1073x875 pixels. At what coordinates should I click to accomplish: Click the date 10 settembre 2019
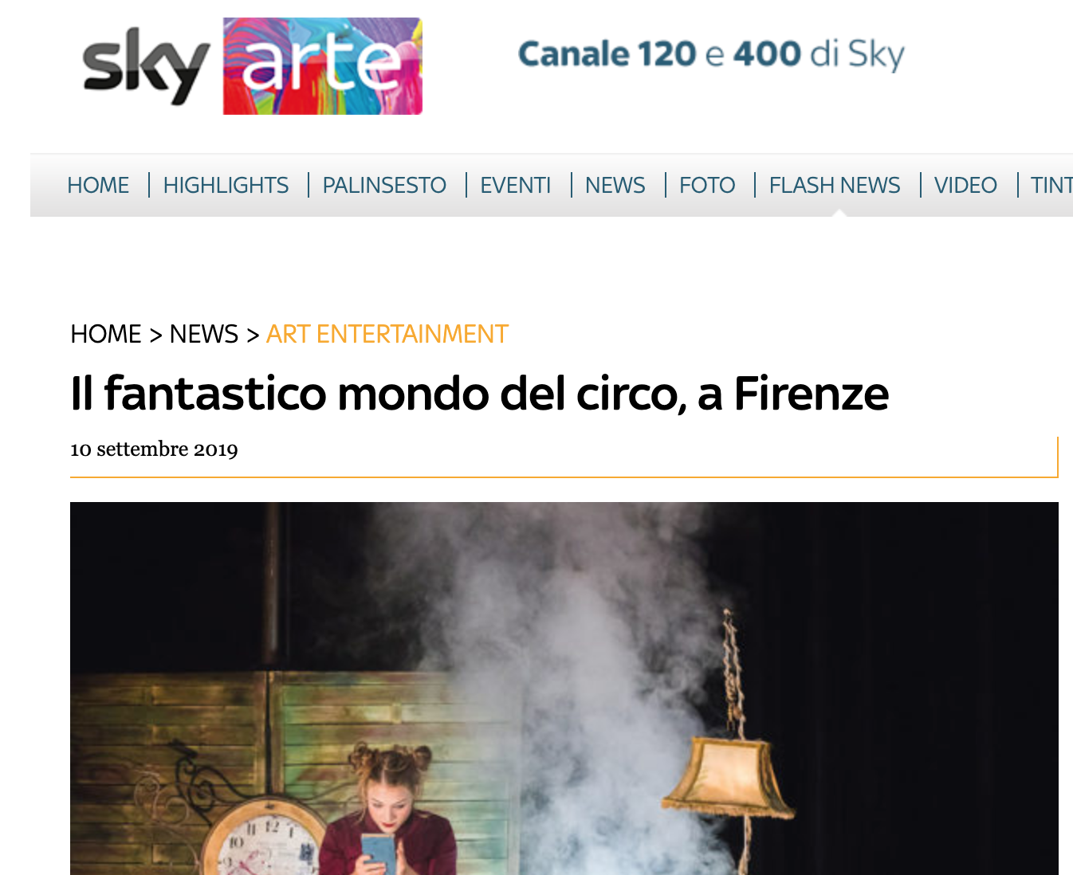pyautogui.click(x=154, y=449)
